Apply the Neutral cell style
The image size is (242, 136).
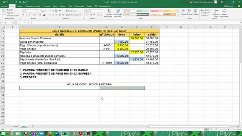tap(169, 11)
